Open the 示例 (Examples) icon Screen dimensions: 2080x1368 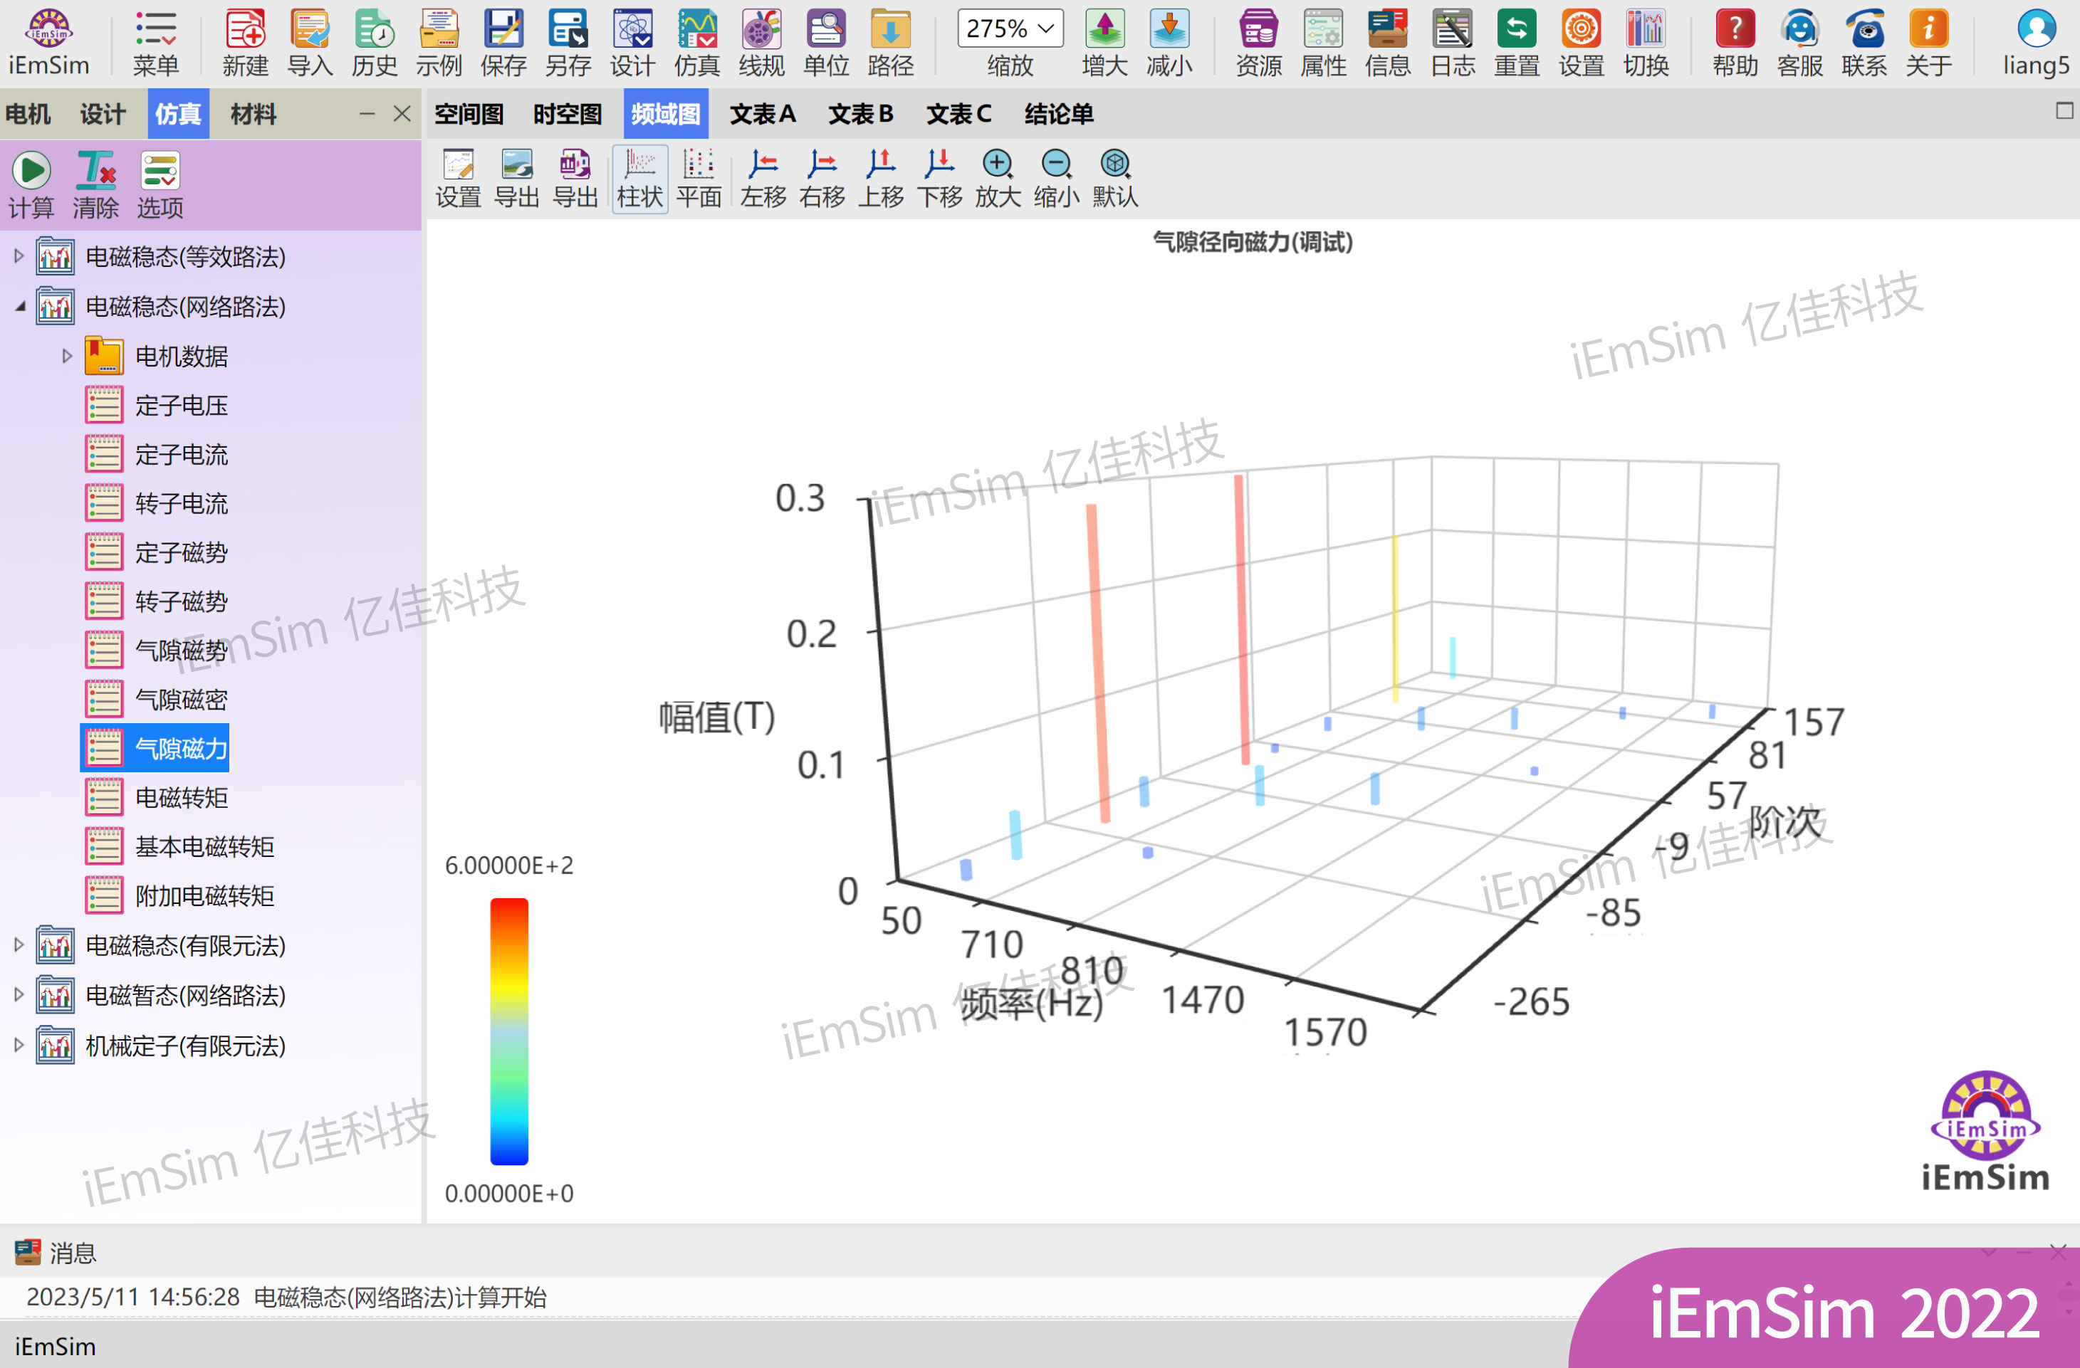point(439,42)
